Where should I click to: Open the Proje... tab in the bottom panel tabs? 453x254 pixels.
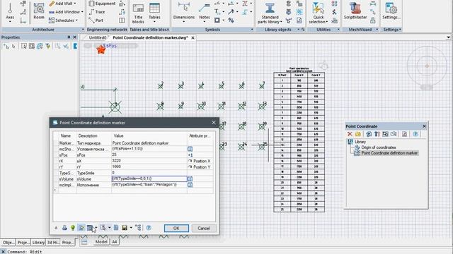(x=23, y=242)
